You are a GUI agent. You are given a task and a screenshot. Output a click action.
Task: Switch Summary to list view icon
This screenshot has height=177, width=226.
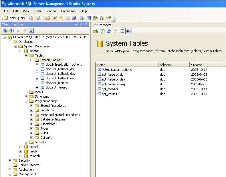tap(122, 31)
